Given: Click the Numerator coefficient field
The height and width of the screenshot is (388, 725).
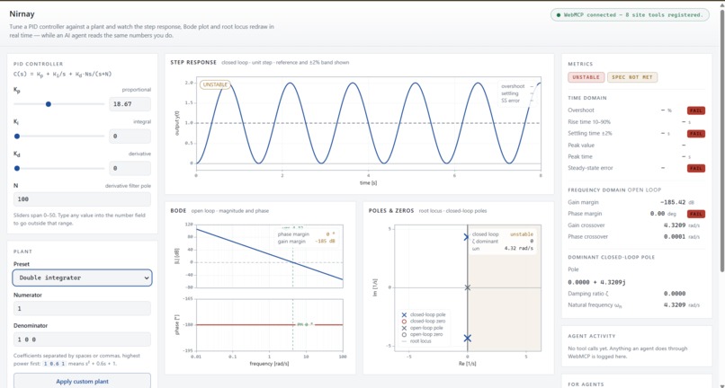Looking at the screenshot, I should (x=82, y=308).
